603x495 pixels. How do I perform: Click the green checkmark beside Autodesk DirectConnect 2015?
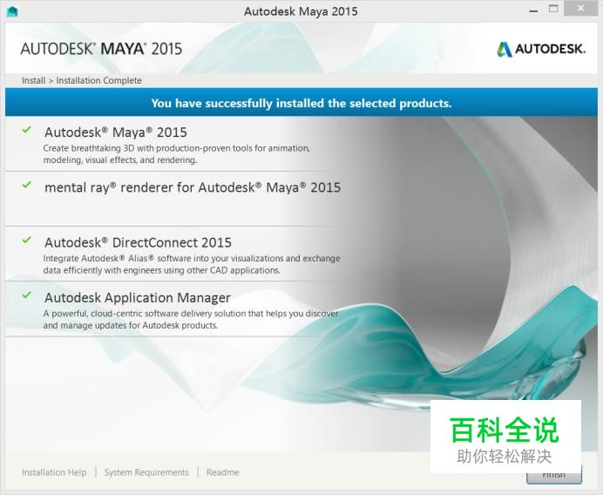pyautogui.click(x=26, y=240)
